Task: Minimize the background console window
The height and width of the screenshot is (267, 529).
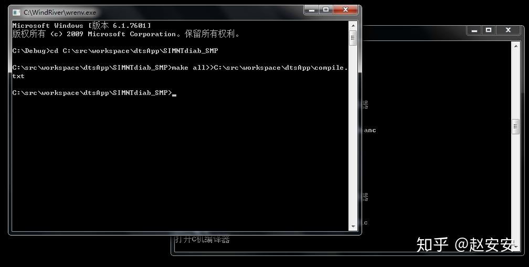Action: coord(474,30)
